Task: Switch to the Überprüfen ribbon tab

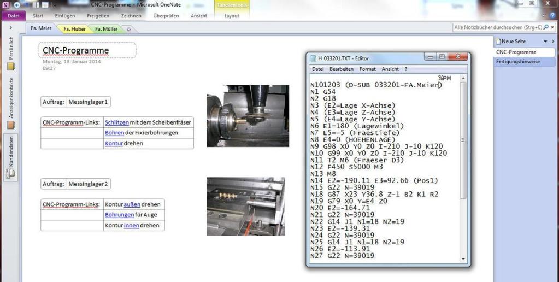Action: (166, 16)
